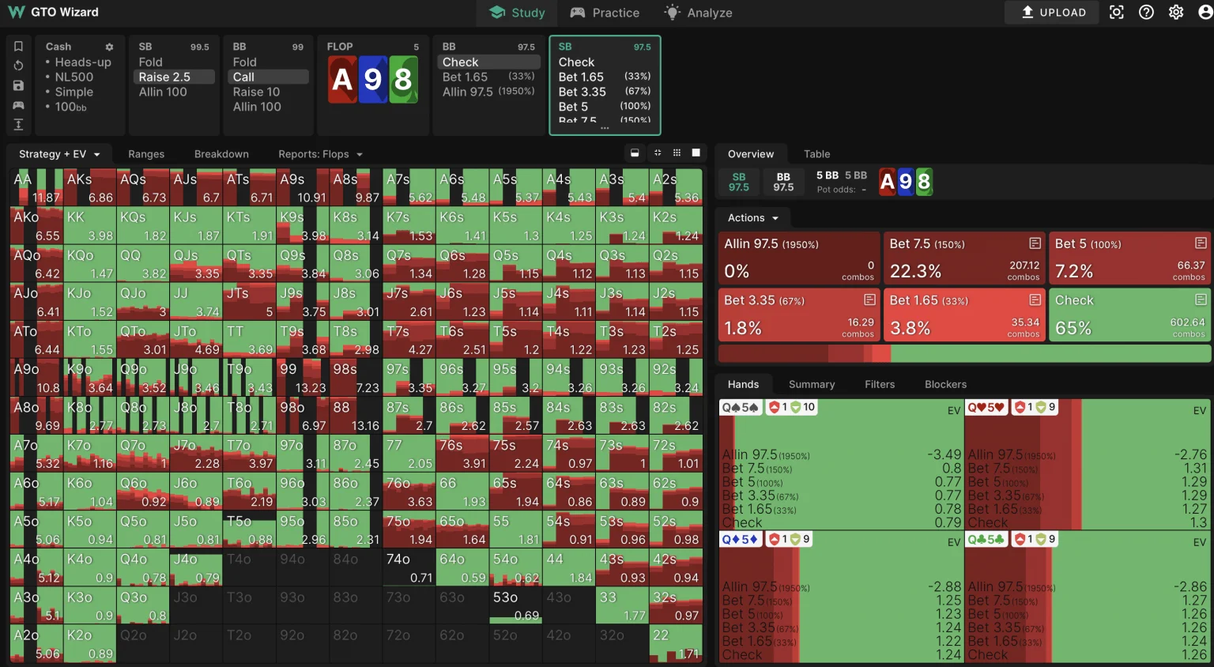Click the gamepad practice icon in sidebar

18,105
